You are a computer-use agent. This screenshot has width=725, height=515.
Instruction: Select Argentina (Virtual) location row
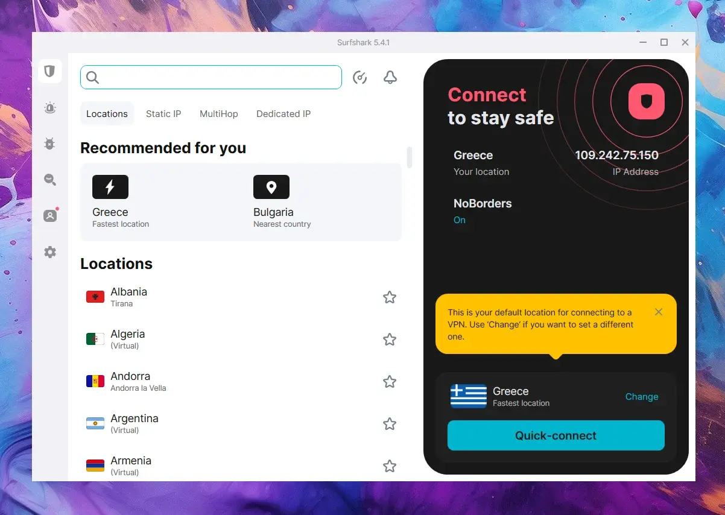point(241,423)
